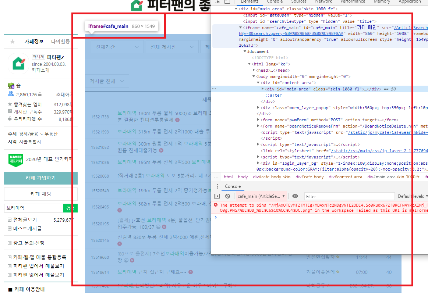428x293 pixels.
Task: Switch to the Console tab at top
Action: pyautogui.click(x=275, y=1)
